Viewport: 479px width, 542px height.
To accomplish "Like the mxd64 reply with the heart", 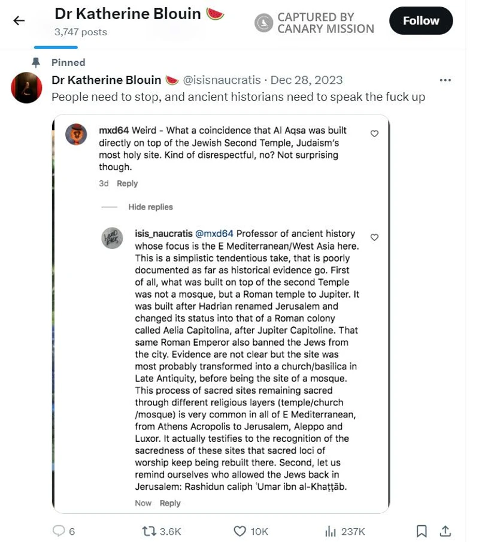I will tap(374, 134).
